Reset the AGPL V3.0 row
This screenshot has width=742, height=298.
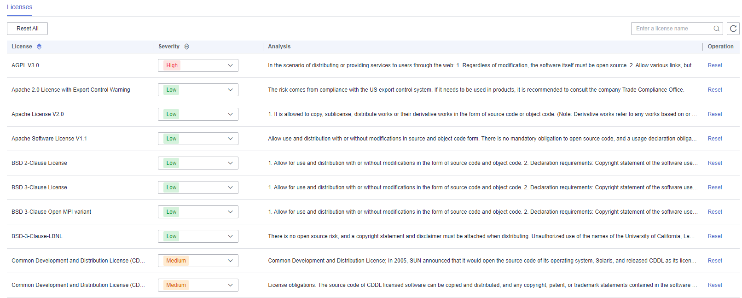click(715, 65)
